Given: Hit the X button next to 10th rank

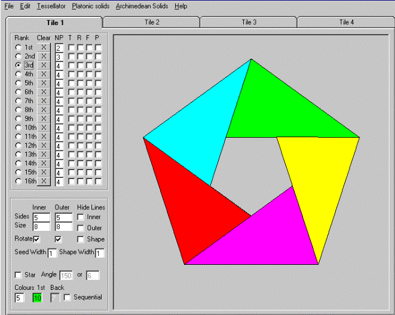Looking at the screenshot, I should click(44, 128).
